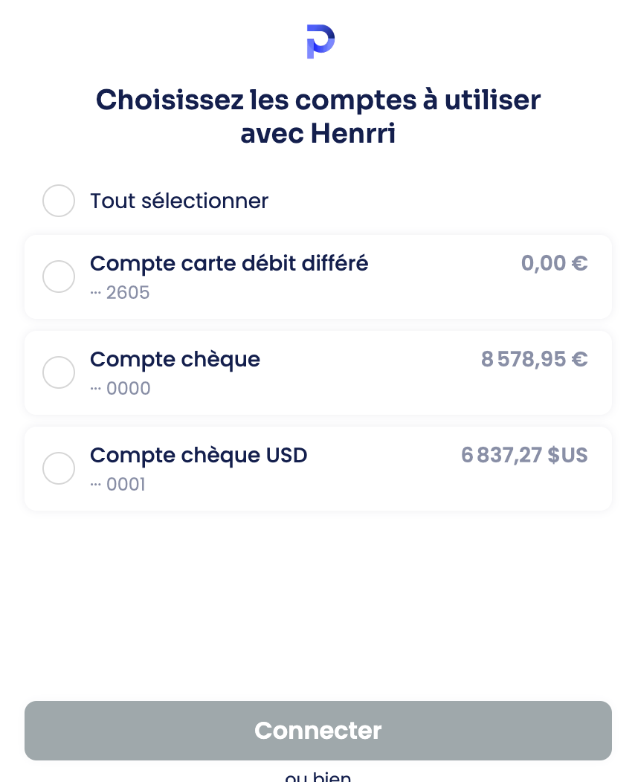
Task: Click the Compte chèque account title
Action: click(175, 360)
